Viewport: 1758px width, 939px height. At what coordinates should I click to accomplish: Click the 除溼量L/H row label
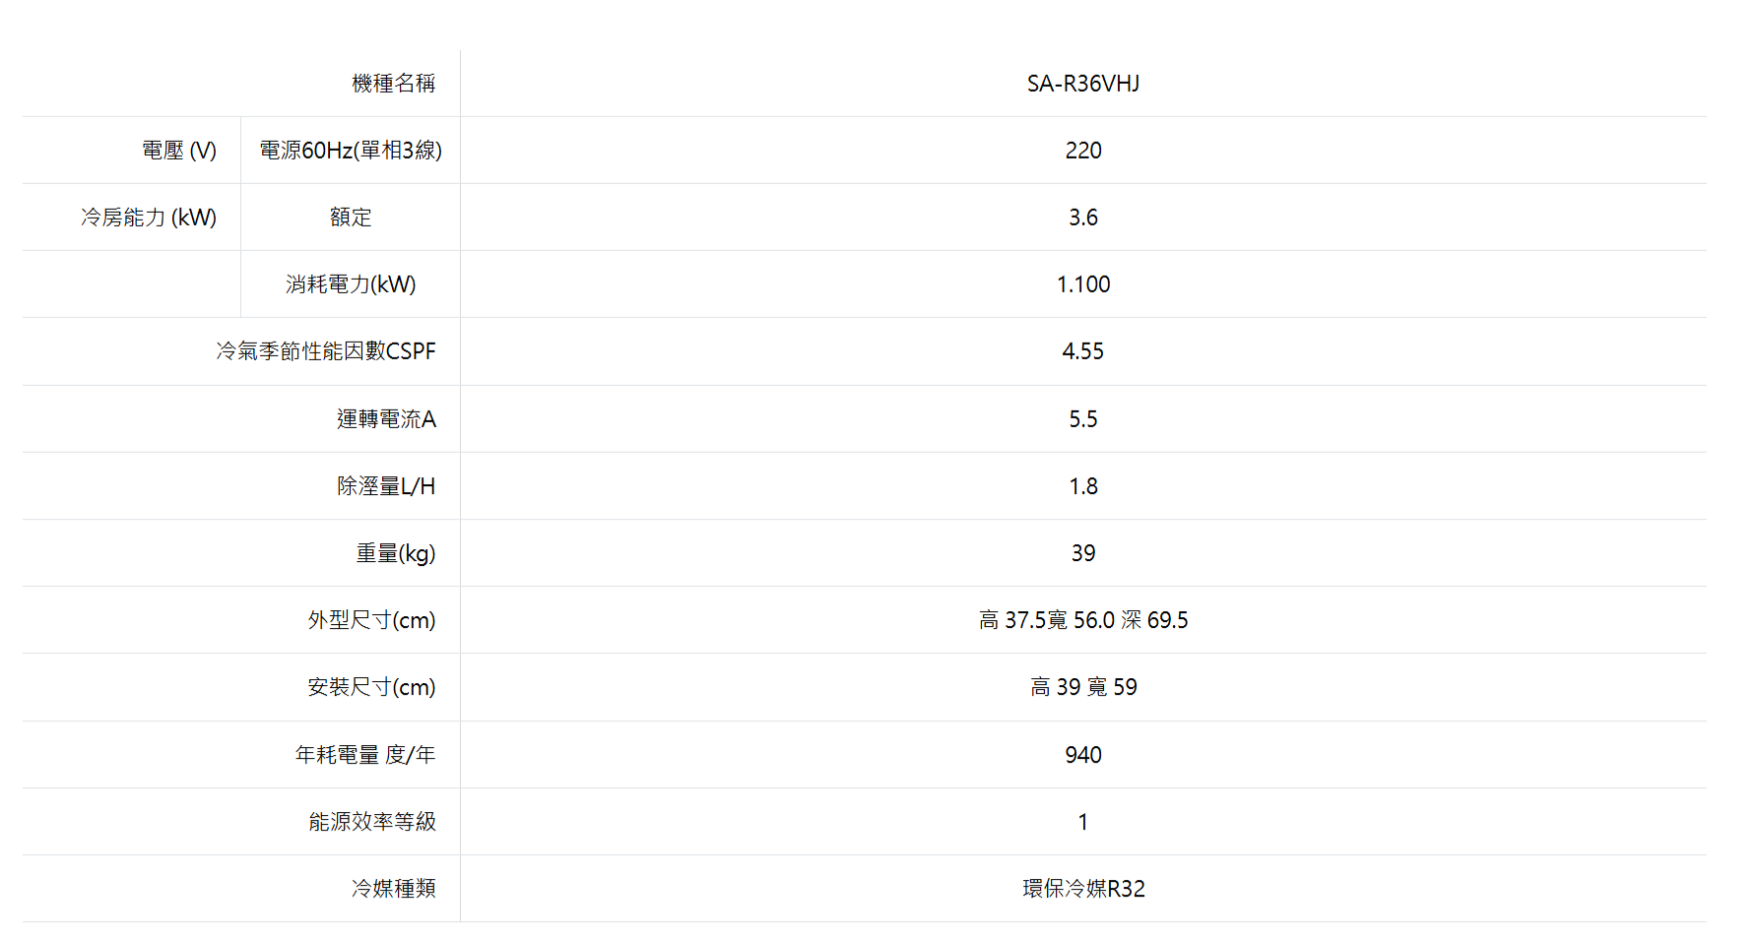coord(386,486)
